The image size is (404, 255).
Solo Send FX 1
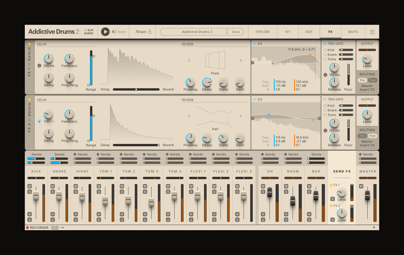[332, 199]
